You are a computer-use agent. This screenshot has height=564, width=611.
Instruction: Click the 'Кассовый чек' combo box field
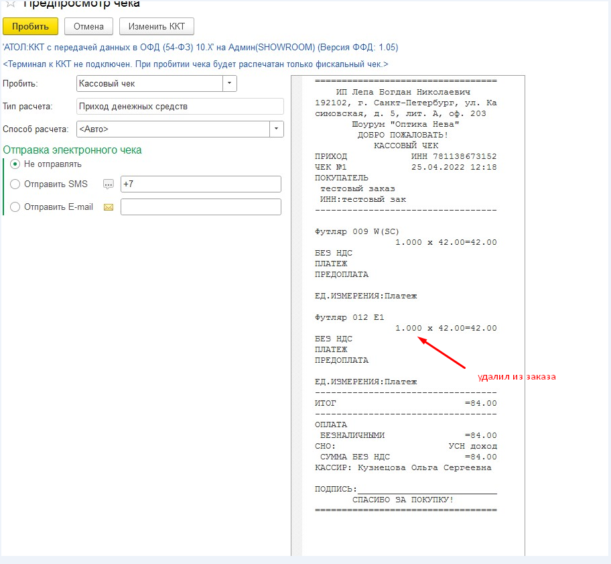[x=149, y=84]
